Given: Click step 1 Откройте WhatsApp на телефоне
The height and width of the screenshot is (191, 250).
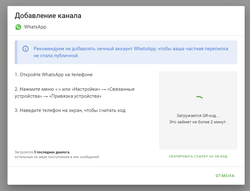Looking at the screenshot, I should (x=54, y=75).
